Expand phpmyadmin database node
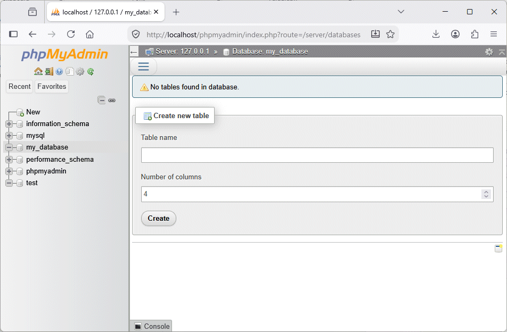This screenshot has width=507, height=332. pos(9,171)
